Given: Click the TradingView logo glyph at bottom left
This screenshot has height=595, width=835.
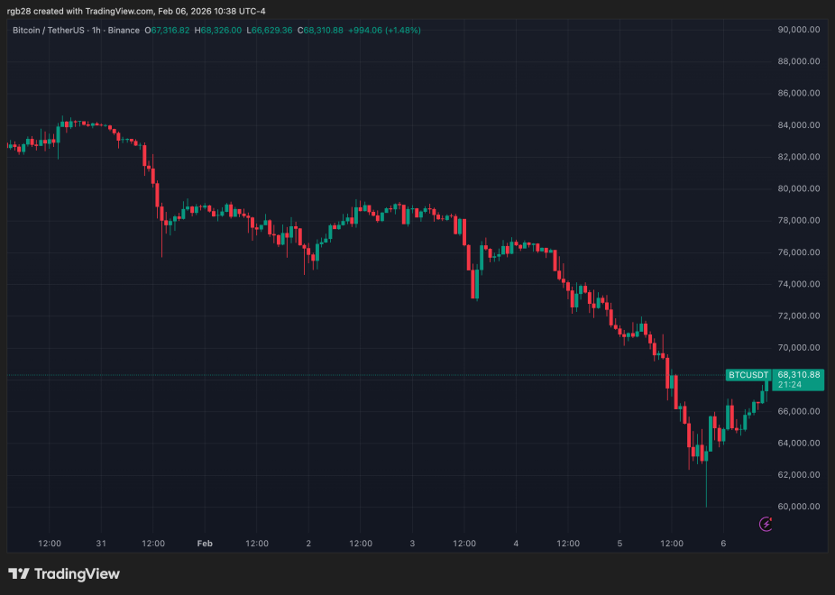Looking at the screenshot, I should (20, 573).
